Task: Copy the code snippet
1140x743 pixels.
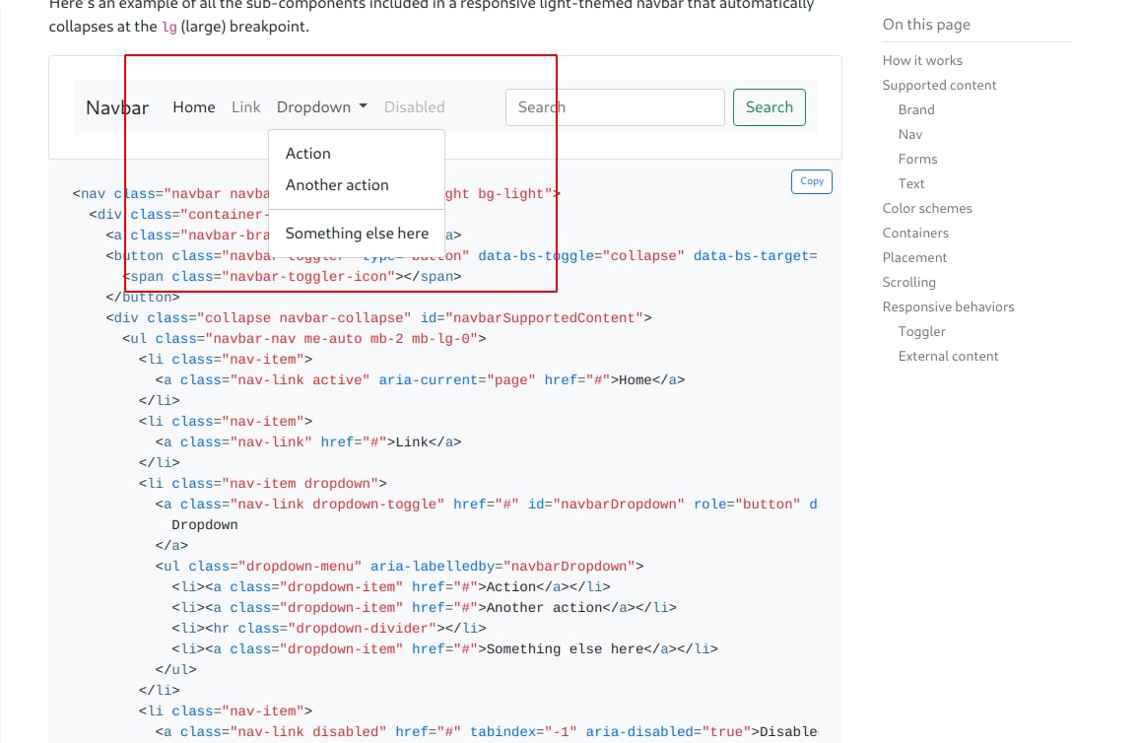Action: pos(812,181)
